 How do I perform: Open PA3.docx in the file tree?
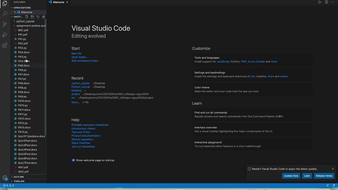pyautogui.click(x=28, y=52)
